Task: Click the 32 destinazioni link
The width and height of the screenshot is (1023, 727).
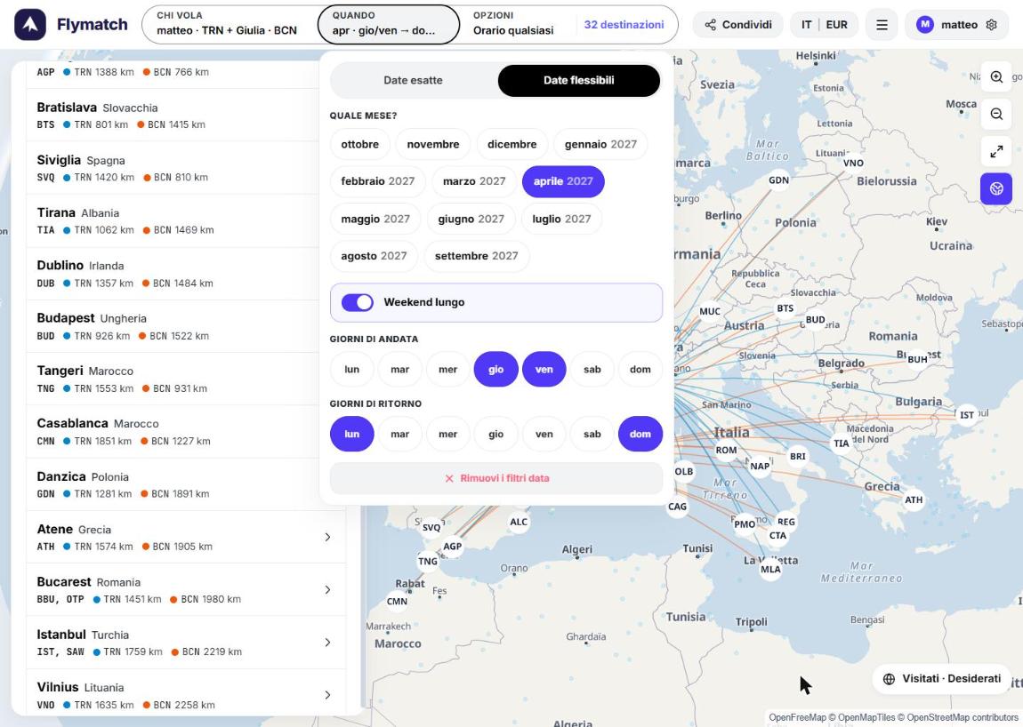Action: (624, 25)
